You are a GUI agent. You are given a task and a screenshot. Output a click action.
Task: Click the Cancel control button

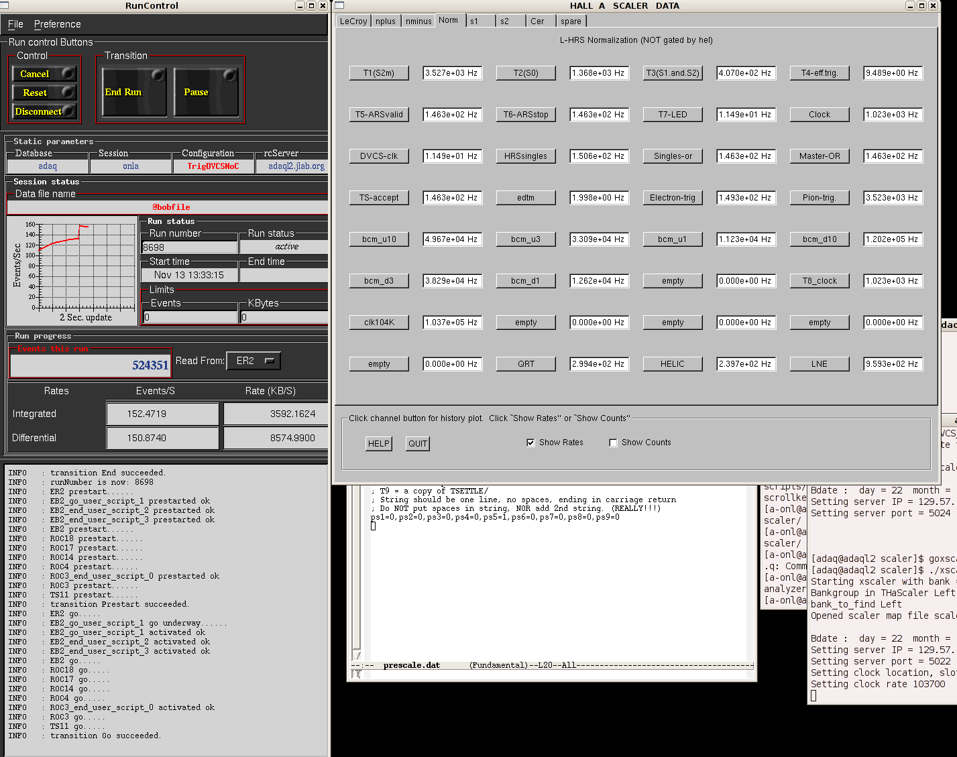(44, 74)
